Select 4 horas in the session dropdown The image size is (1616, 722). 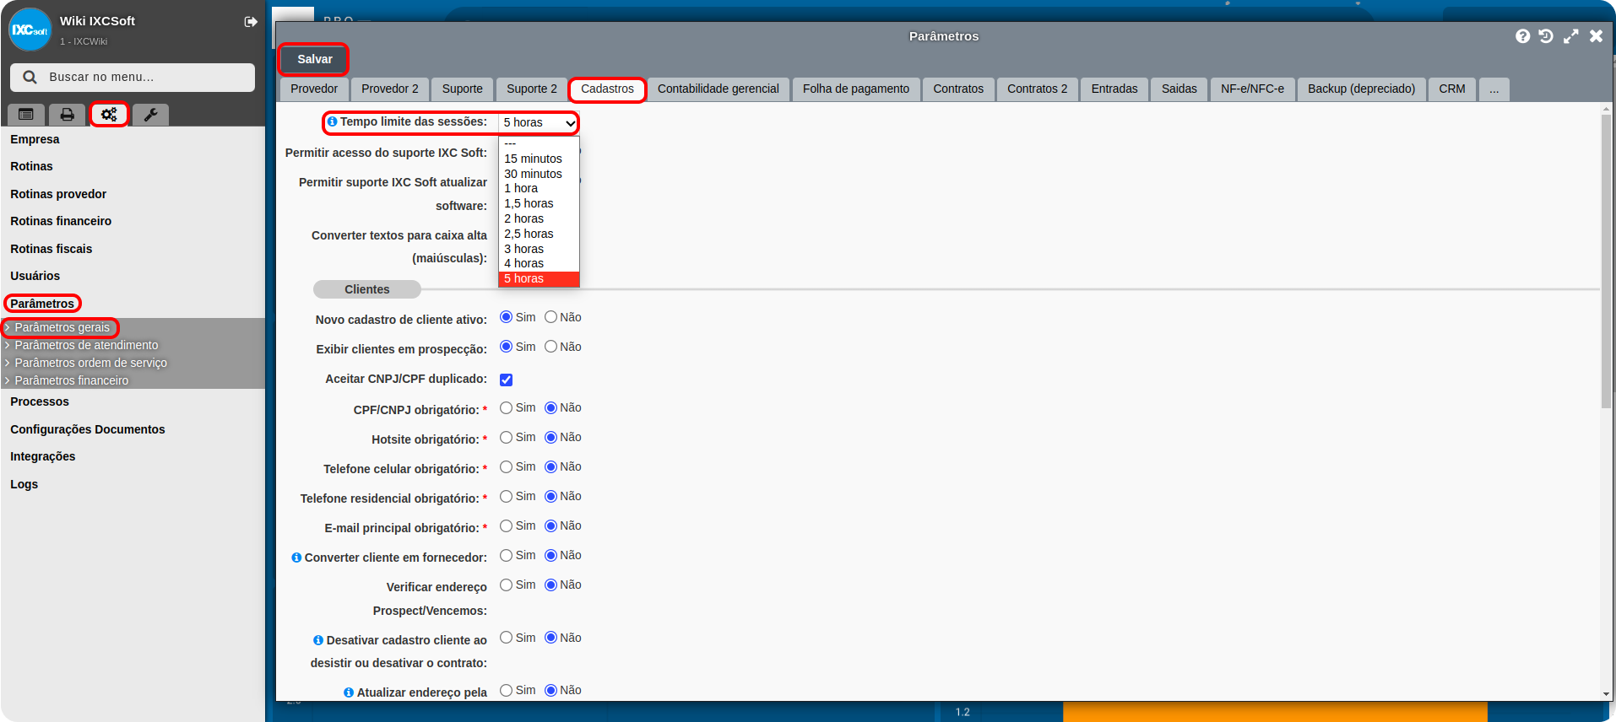(x=539, y=263)
